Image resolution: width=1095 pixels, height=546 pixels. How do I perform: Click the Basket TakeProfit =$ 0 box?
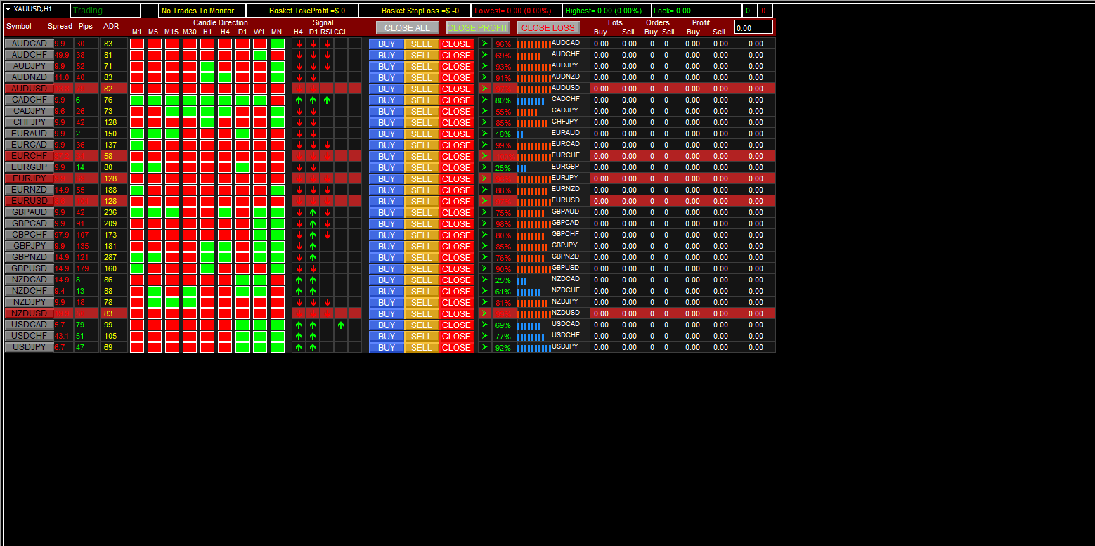[x=302, y=11]
